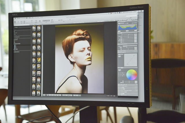Open the White Balance preset dropdown

[130, 46]
